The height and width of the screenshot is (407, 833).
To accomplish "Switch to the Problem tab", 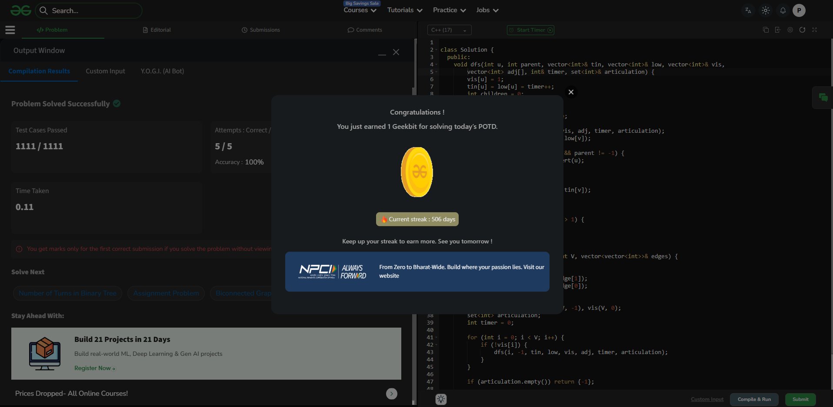I will 52,30.
